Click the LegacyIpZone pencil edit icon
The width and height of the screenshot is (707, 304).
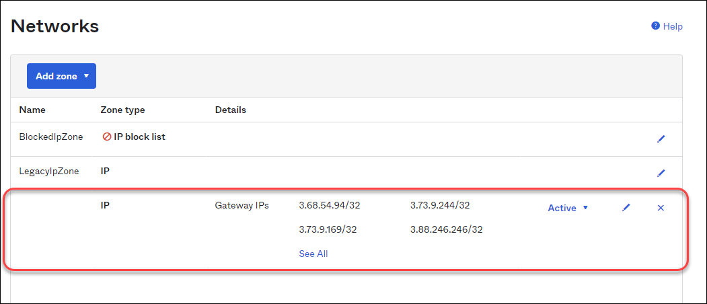pos(661,173)
